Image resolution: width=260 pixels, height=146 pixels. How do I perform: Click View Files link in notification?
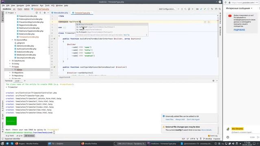[169, 119]
